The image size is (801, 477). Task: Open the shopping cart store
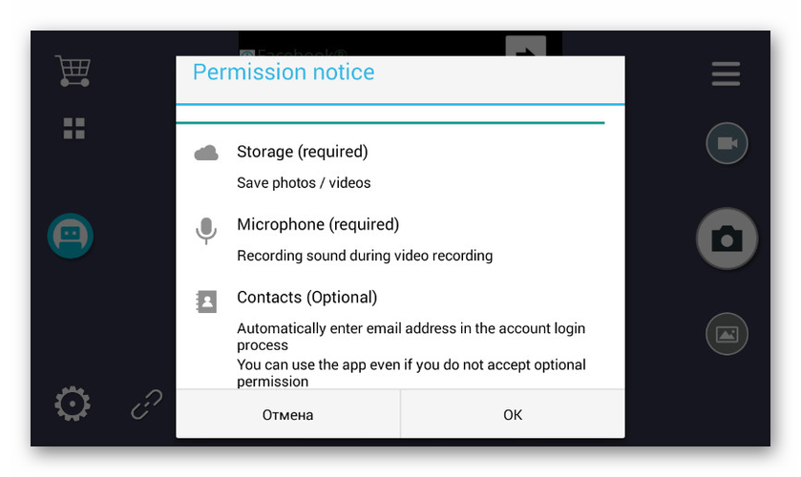point(73,71)
